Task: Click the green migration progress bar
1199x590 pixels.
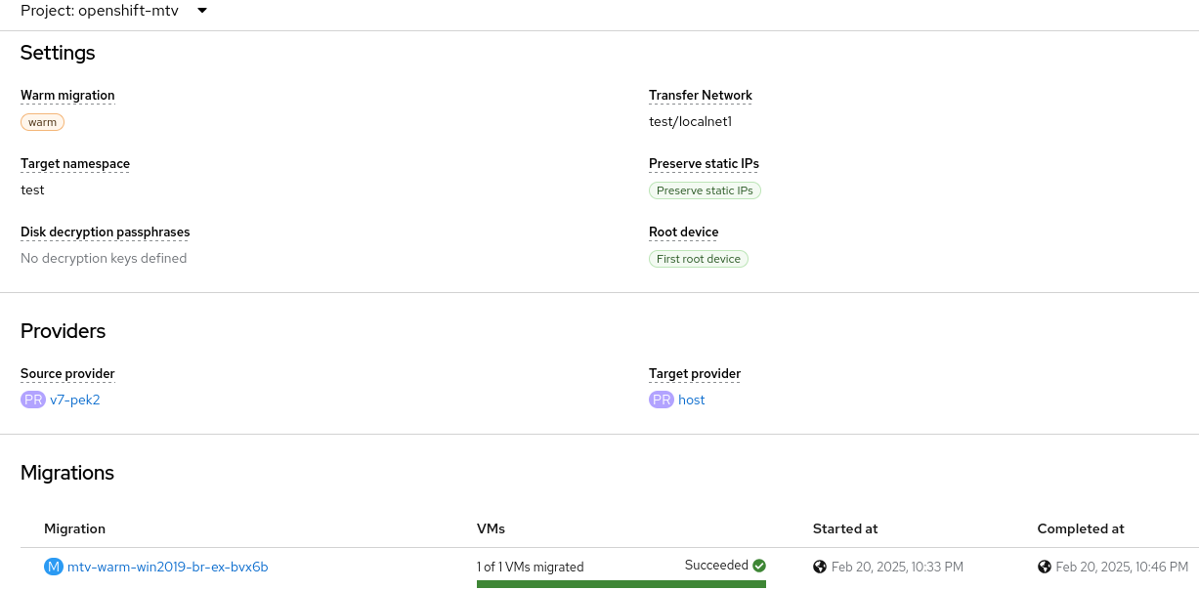Action: [x=621, y=584]
